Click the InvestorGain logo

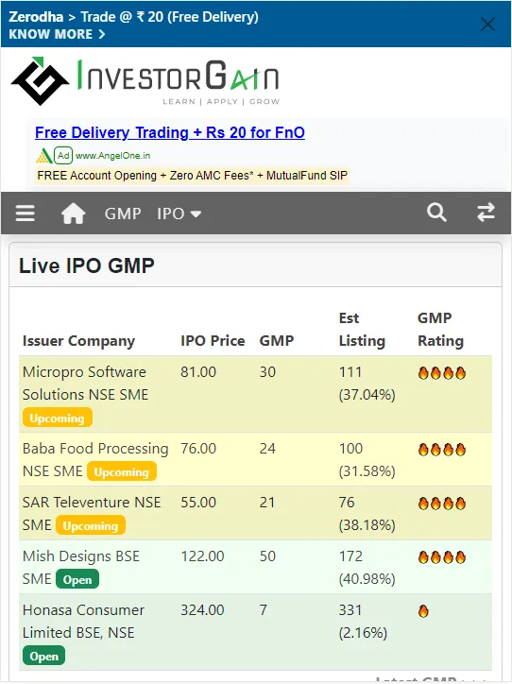145,81
